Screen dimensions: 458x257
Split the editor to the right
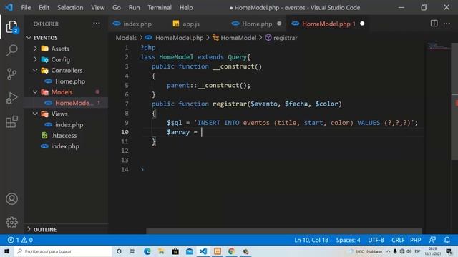point(434,24)
